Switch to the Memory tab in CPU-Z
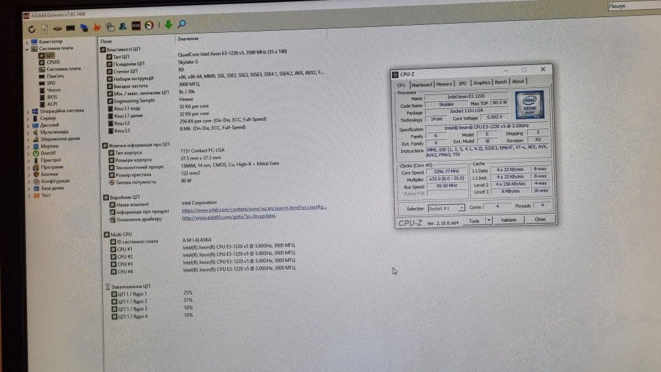The width and height of the screenshot is (661, 372). tap(444, 84)
